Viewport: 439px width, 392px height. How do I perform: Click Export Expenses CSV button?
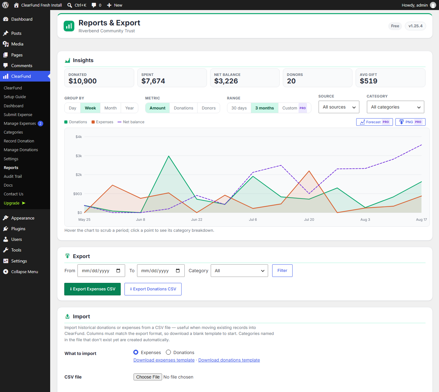tap(93, 289)
